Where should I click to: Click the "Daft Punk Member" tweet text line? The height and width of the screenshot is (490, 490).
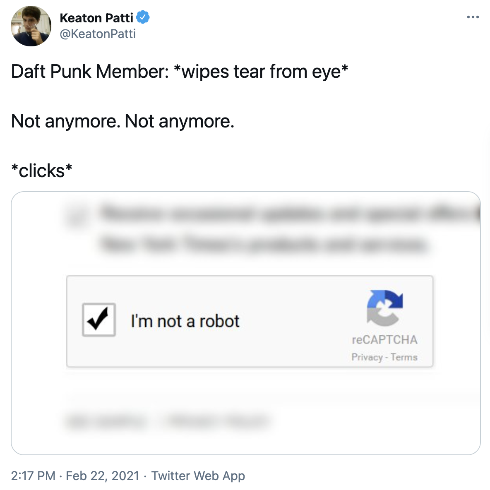pyautogui.click(x=179, y=72)
